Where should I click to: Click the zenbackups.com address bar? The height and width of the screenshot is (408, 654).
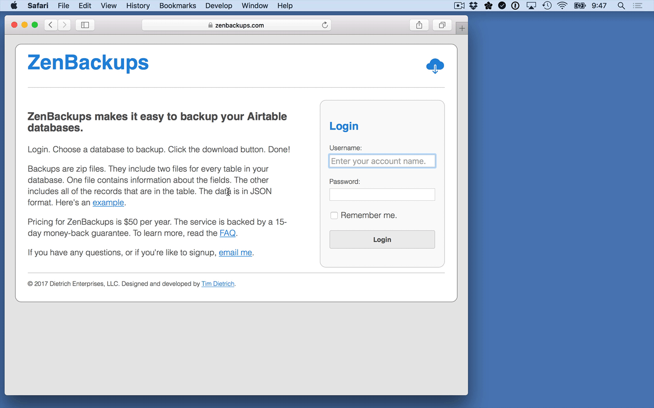pyautogui.click(x=237, y=25)
